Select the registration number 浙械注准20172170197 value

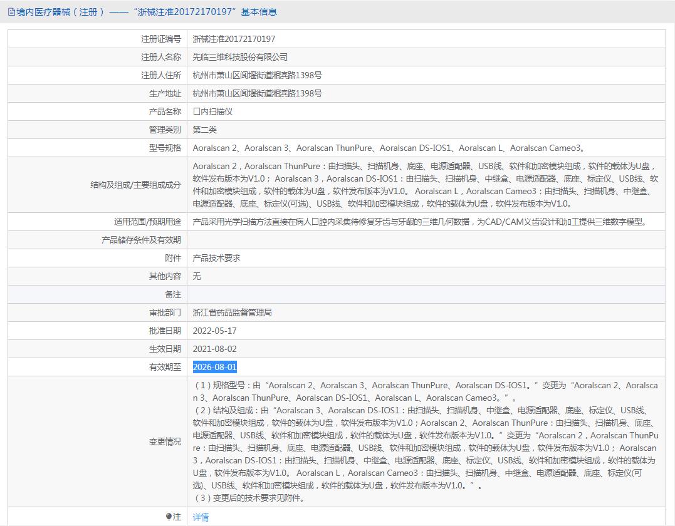[x=234, y=39]
